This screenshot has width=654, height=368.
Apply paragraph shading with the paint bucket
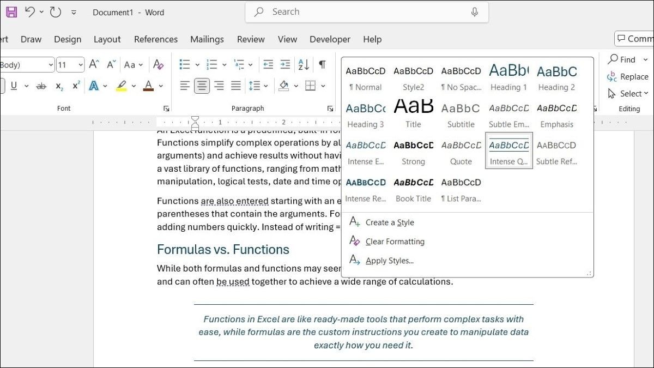pyautogui.click(x=283, y=86)
